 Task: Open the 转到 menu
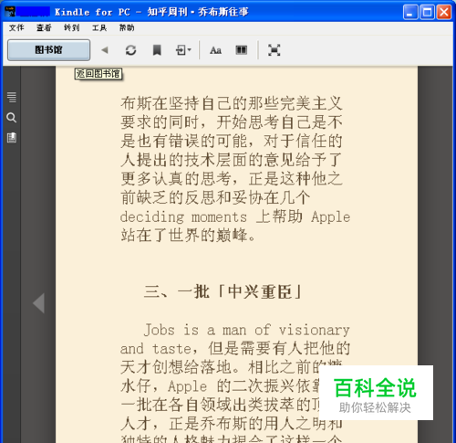tap(71, 28)
